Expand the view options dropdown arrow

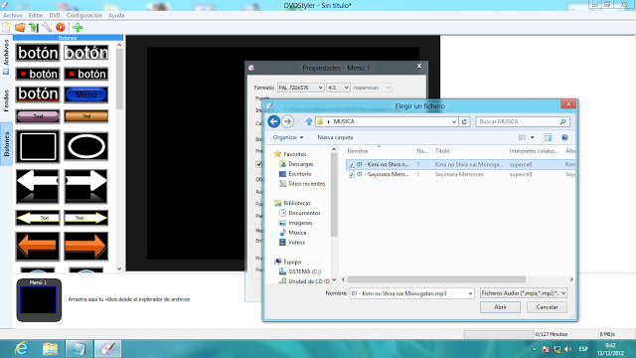coord(533,137)
